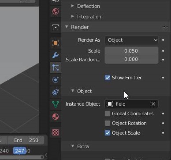Click the object icon in the Instance Object field
The image size is (171, 160).
point(110,104)
